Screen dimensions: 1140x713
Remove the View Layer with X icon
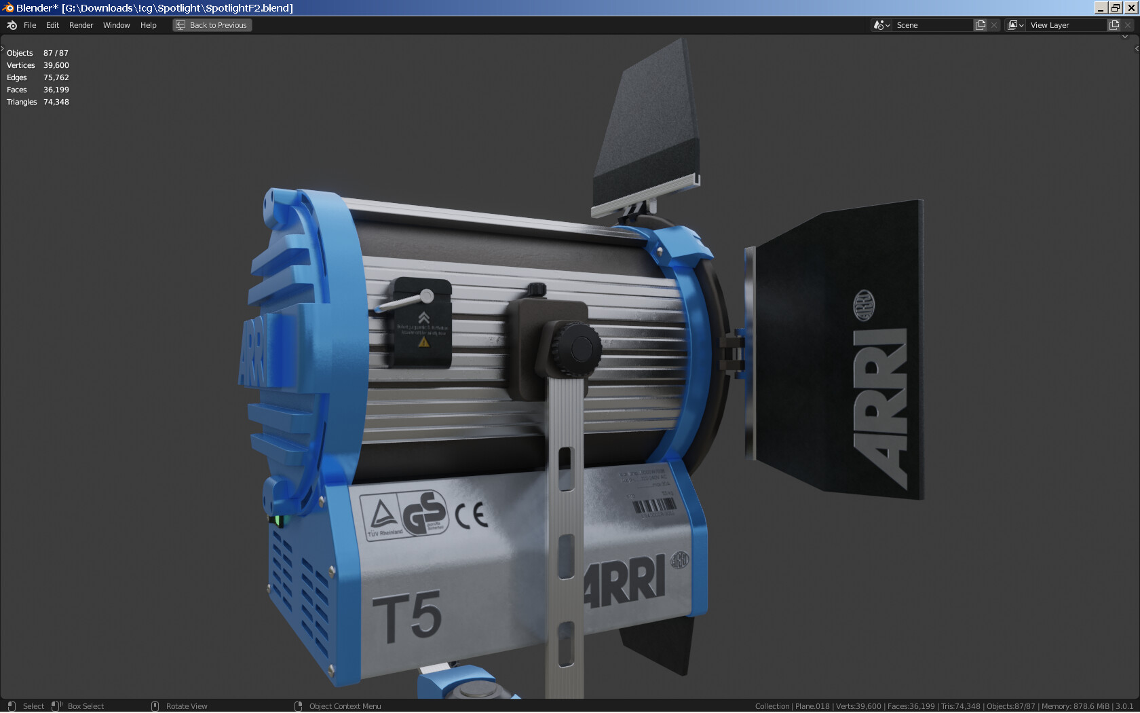pos(1128,25)
